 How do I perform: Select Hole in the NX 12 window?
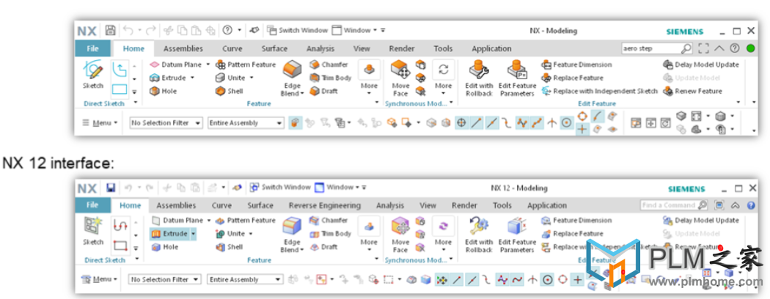(x=164, y=247)
